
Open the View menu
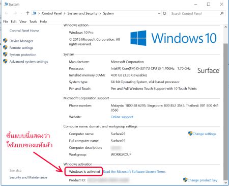23,21
